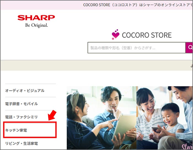Click the family with smartphone banner image

point(164,118)
